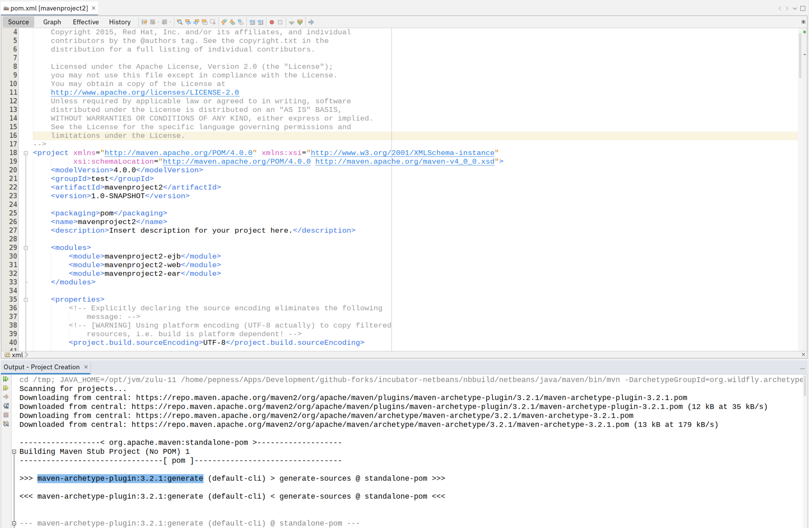Close the Output Project Creation tab
This screenshot has width=809, height=528.
click(86, 367)
